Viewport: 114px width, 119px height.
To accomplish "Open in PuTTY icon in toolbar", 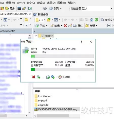I will point(24,8).
